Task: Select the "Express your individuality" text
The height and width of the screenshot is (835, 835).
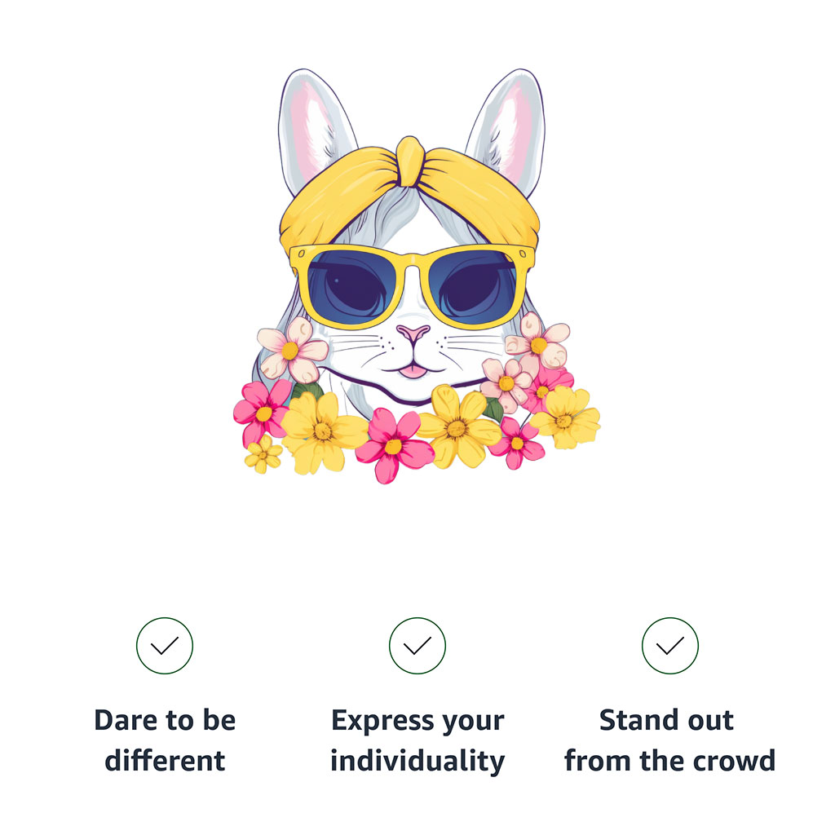Action: tap(417, 741)
